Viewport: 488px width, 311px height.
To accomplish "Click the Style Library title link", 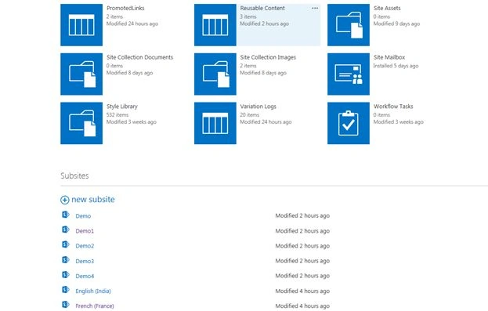I will 122,107.
